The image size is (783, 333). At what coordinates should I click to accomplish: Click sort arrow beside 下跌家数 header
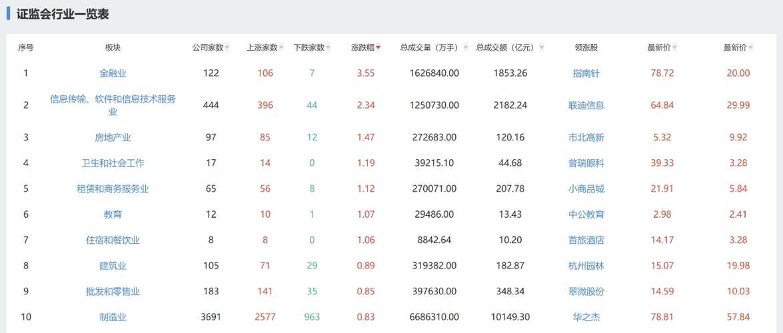coord(328,48)
